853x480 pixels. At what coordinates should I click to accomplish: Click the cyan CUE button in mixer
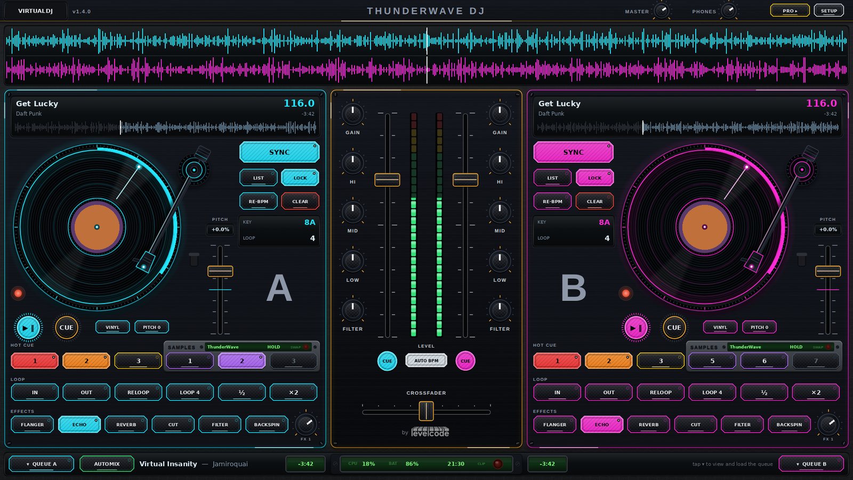click(387, 361)
